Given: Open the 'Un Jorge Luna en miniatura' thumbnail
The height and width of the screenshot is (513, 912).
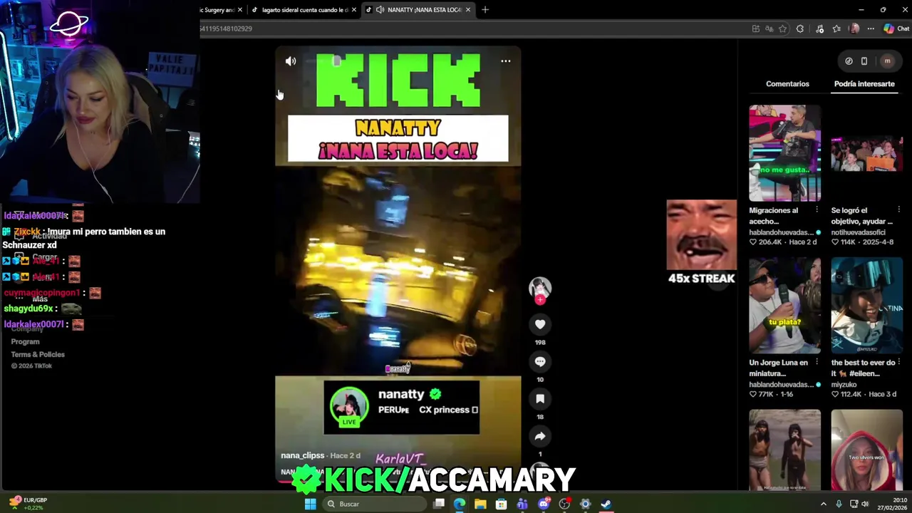Looking at the screenshot, I should [784, 306].
